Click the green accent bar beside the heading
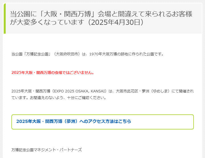 pyautogui.click(x=5, y=19)
